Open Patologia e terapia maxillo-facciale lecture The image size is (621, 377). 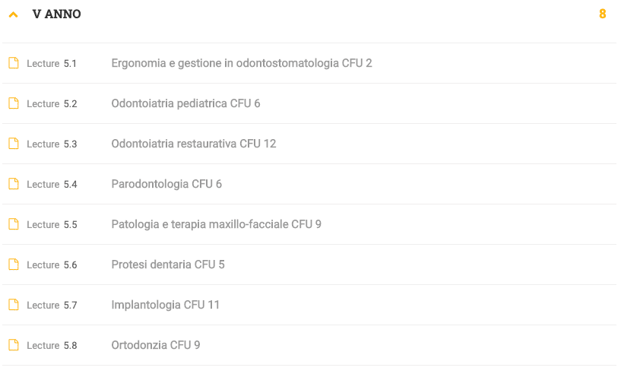click(216, 224)
